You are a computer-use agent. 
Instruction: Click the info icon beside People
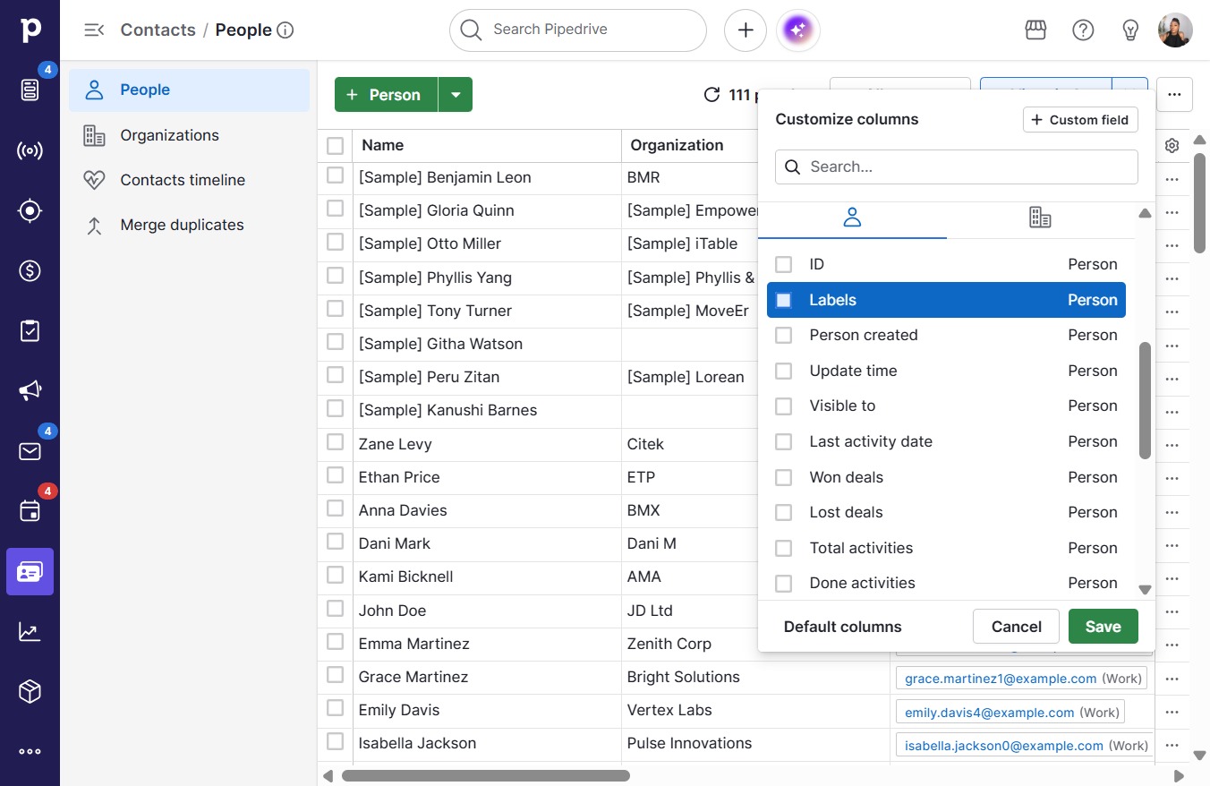[285, 30]
